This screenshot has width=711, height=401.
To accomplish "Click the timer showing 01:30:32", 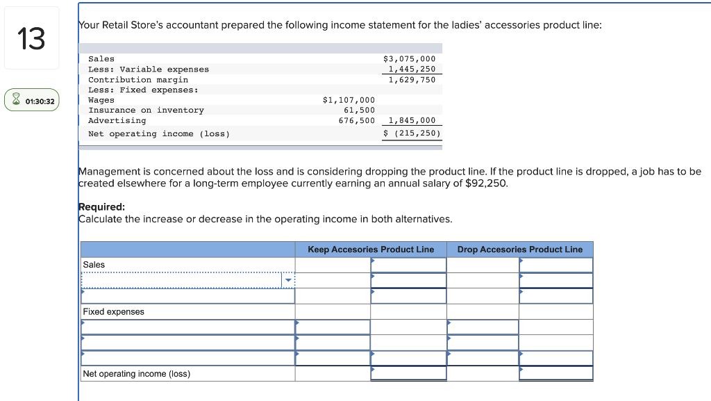I will [x=33, y=99].
